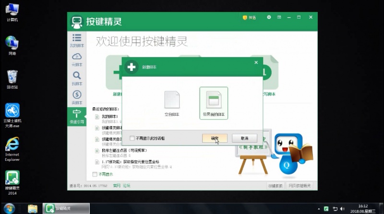384x214 pixels.
Task: Open File Explorer from the taskbar
Action: pyautogui.click(x=33, y=209)
